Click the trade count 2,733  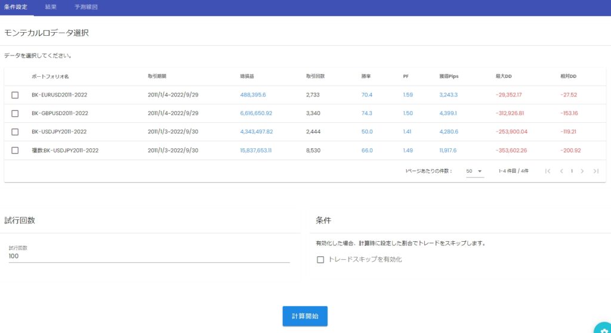(313, 95)
